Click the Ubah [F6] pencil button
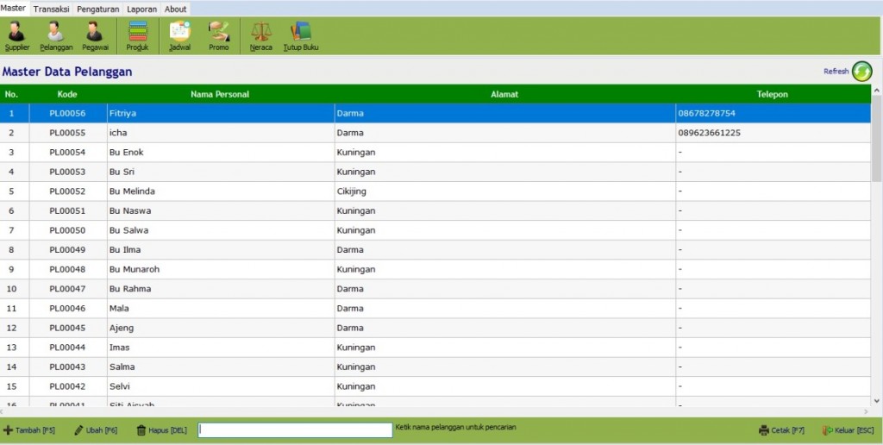 click(96, 430)
